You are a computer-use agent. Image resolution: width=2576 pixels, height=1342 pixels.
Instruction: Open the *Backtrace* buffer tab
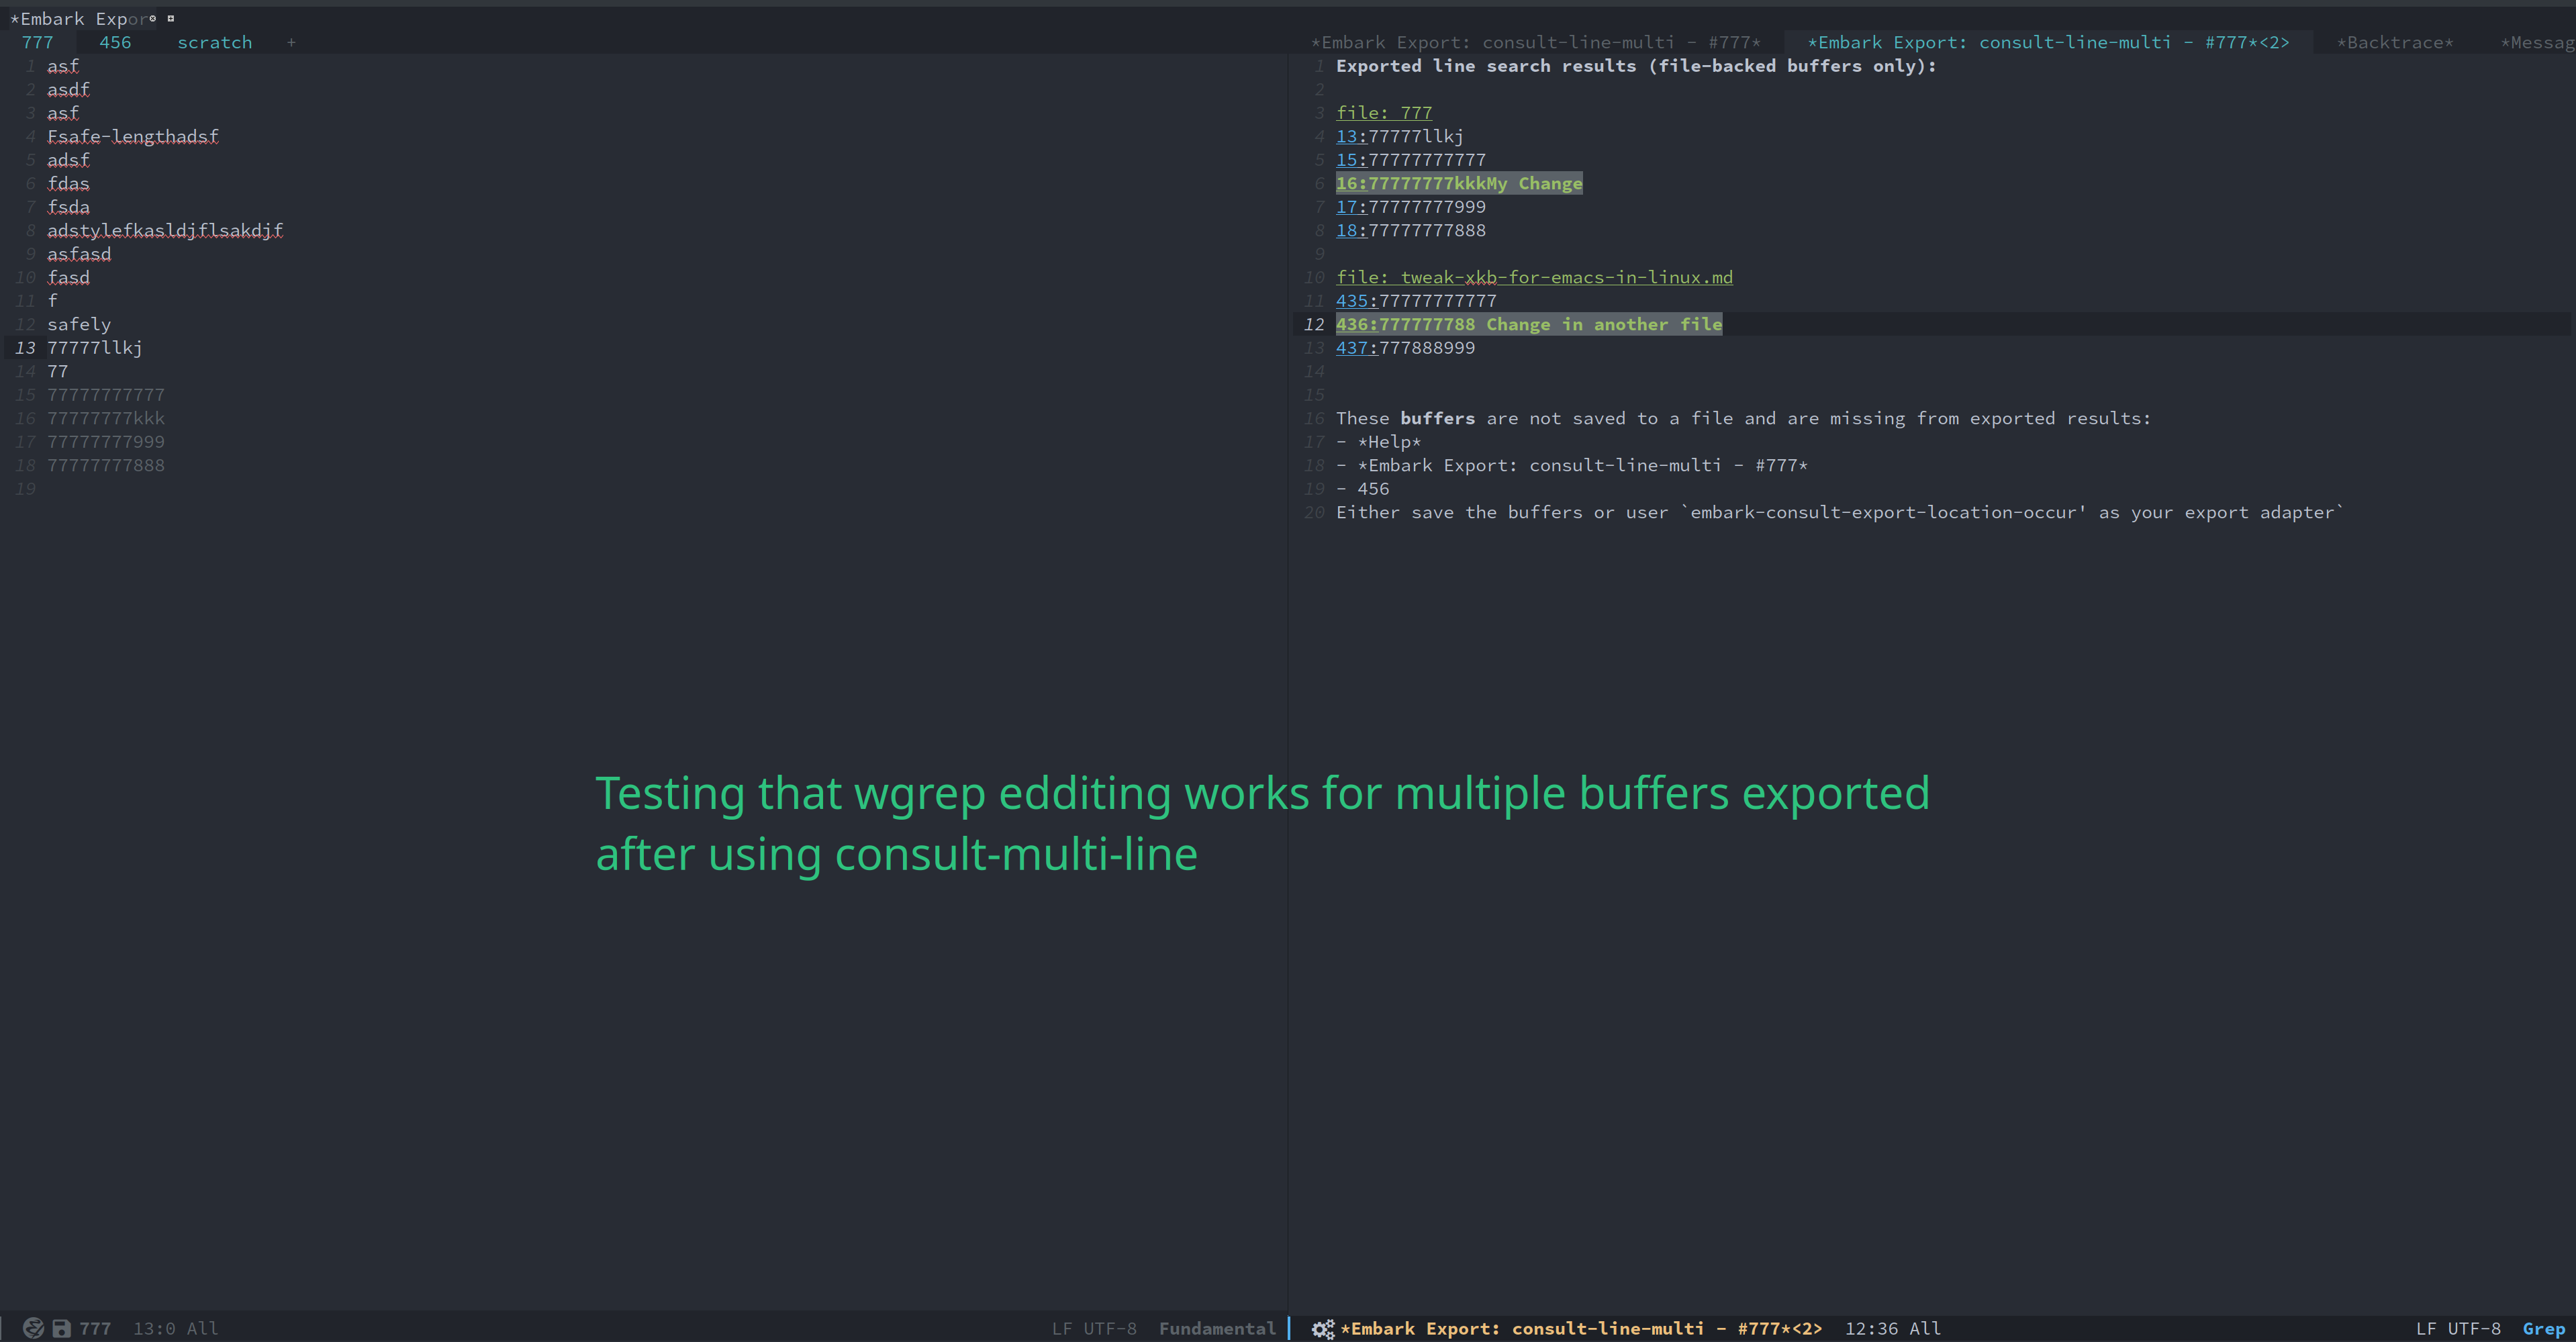coord(2394,42)
